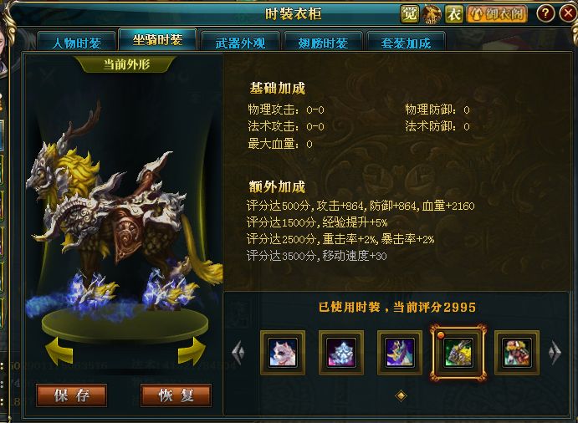Click the highlighted golden beast mount icon
This screenshot has width=578, height=423.
[458, 352]
